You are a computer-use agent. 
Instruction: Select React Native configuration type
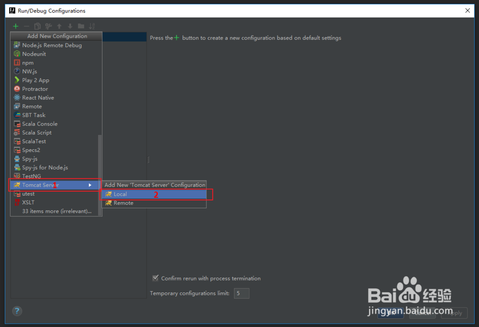point(56,98)
